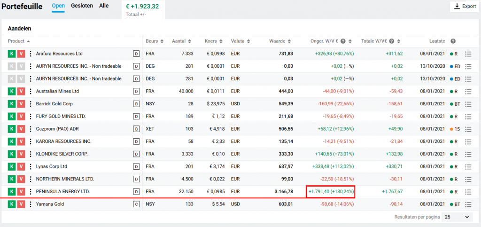This screenshot has height=227, width=481.
Task: Click K buy button for KLONDIKE SILVER CORP.
Action: pyautogui.click(x=12, y=154)
